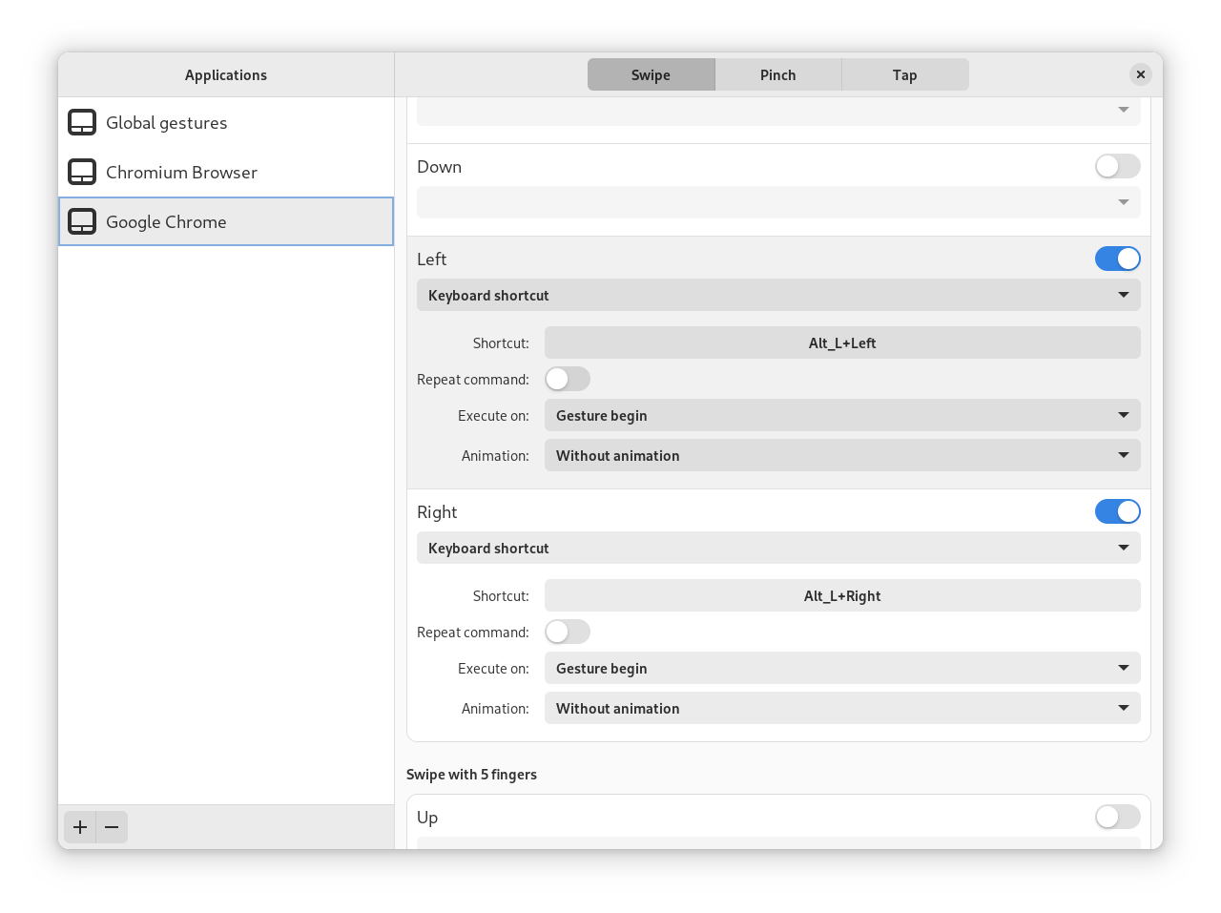
Task: Toggle Repeat command under Right section
Action: coord(568,632)
